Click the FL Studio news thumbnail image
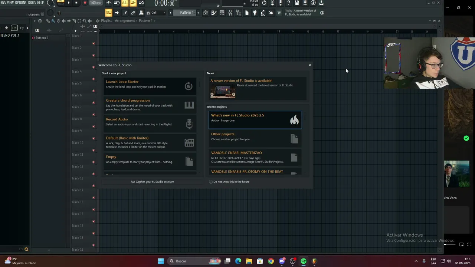Image resolution: width=475 pixels, height=267 pixels. point(223,91)
